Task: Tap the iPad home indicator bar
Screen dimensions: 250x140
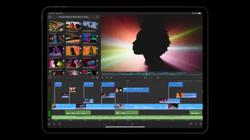Action: 125,127
